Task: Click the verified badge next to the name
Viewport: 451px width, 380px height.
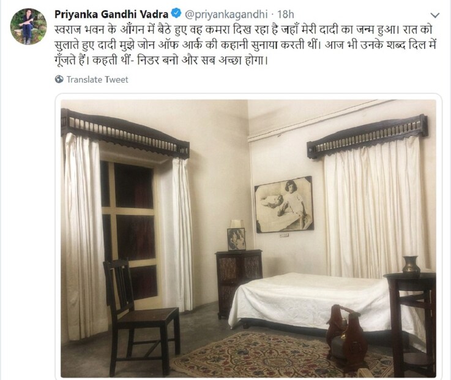Action: (x=176, y=13)
